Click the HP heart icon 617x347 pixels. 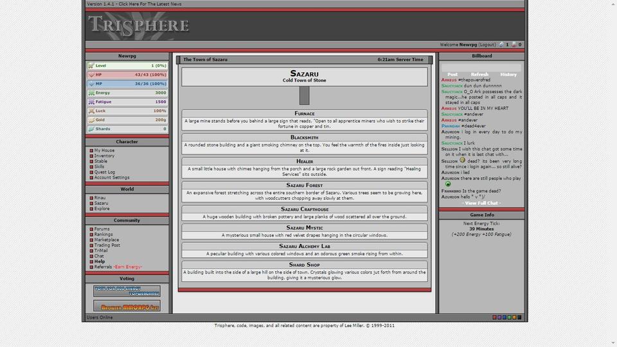[x=91, y=75]
